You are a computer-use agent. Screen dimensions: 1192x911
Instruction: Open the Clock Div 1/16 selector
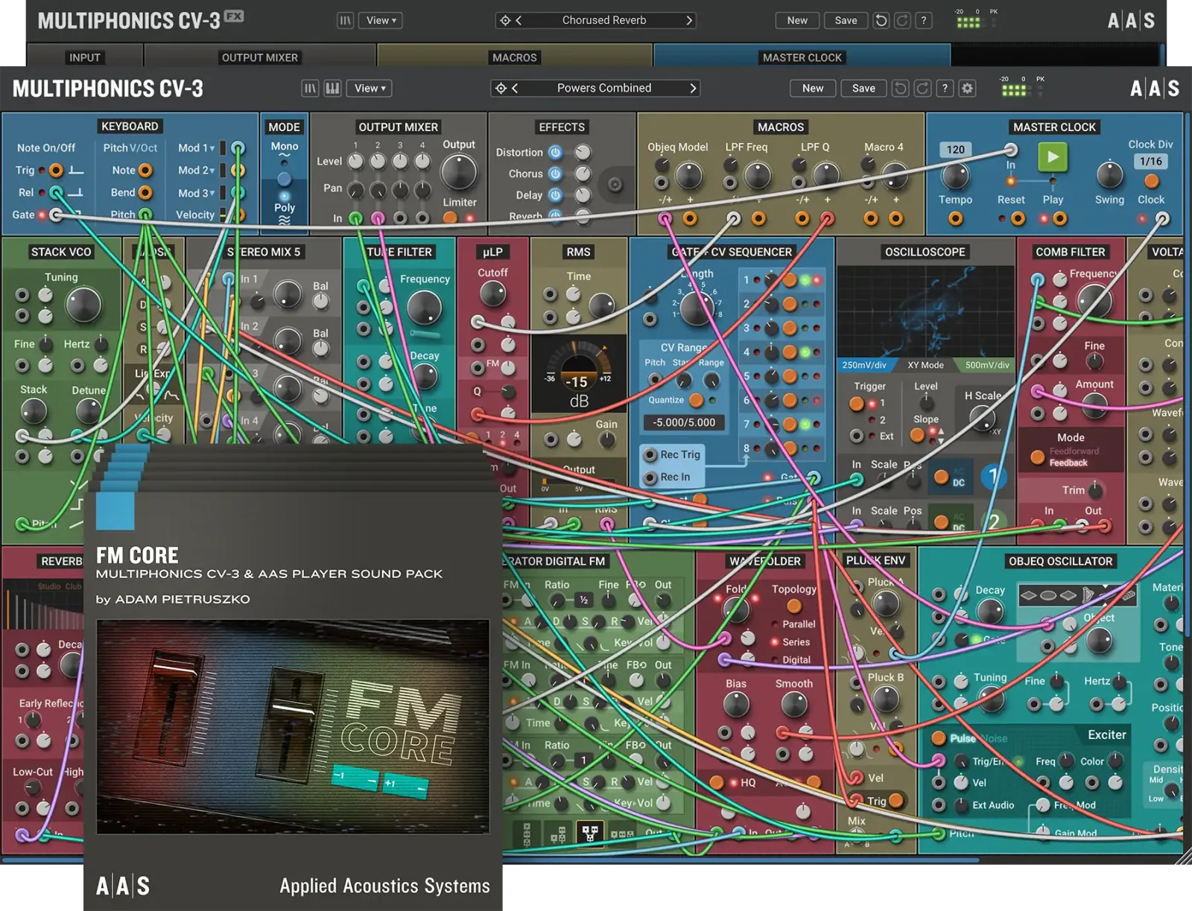(x=1151, y=161)
